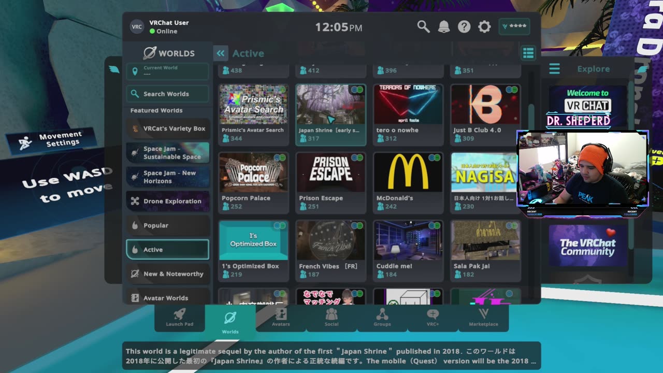663x373 pixels.
Task: Click player count icon under Sala Pak Jai
Action: click(458, 274)
